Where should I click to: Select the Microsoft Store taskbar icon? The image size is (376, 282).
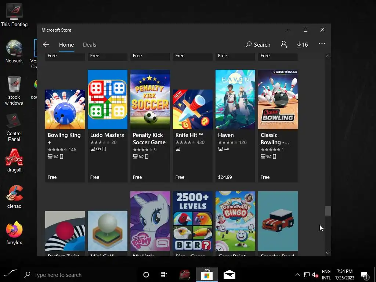coord(207,275)
